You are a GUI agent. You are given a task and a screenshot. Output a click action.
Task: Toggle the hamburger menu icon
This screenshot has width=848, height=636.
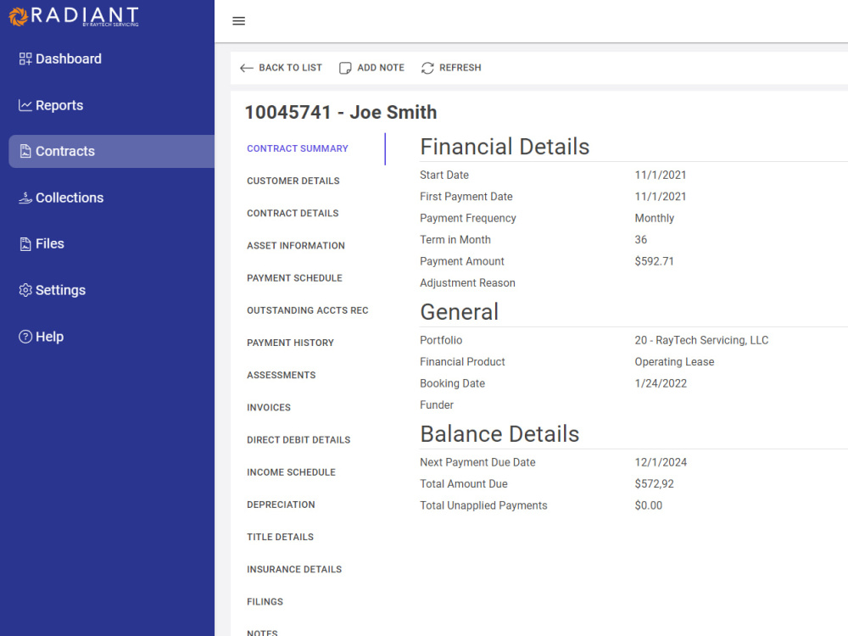(x=238, y=21)
